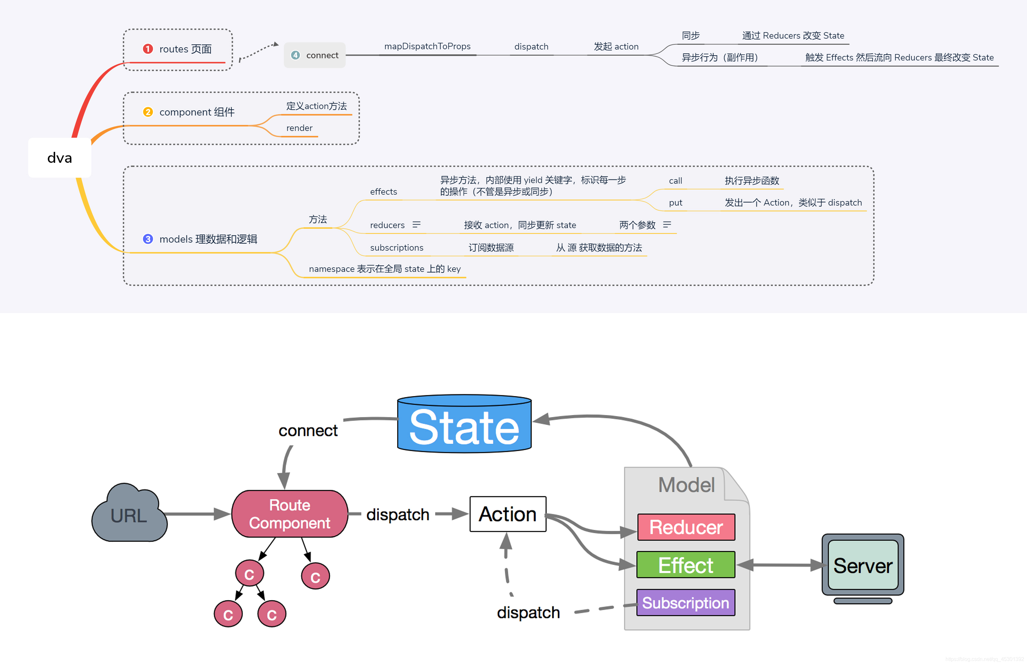Click the red number 1 marker

pos(147,49)
